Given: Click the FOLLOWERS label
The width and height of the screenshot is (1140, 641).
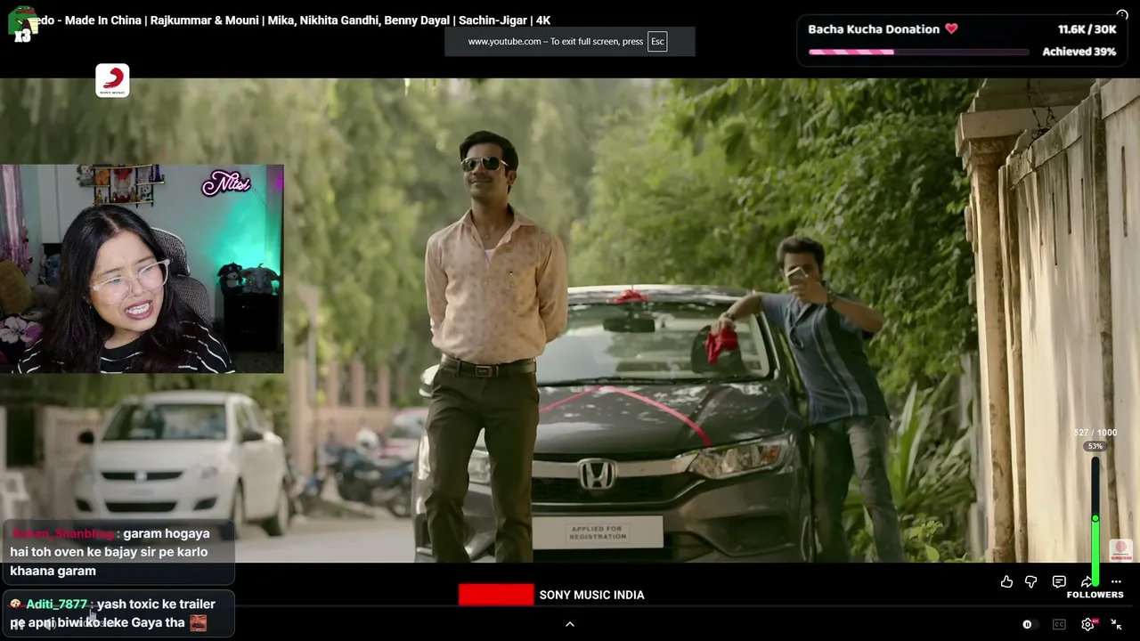Looking at the screenshot, I should pos(1095,595).
